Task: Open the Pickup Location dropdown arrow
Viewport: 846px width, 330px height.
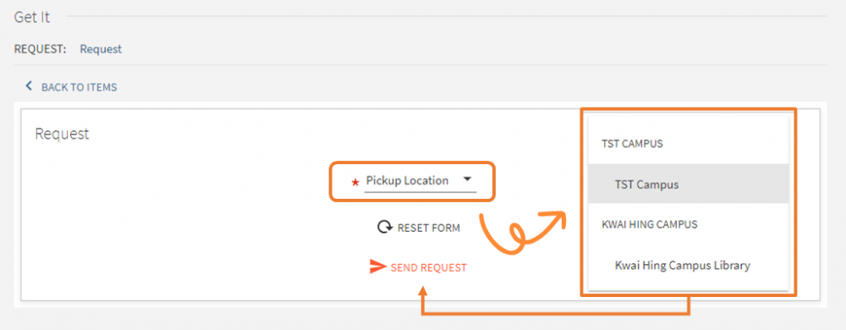Action: [x=467, y=179]
